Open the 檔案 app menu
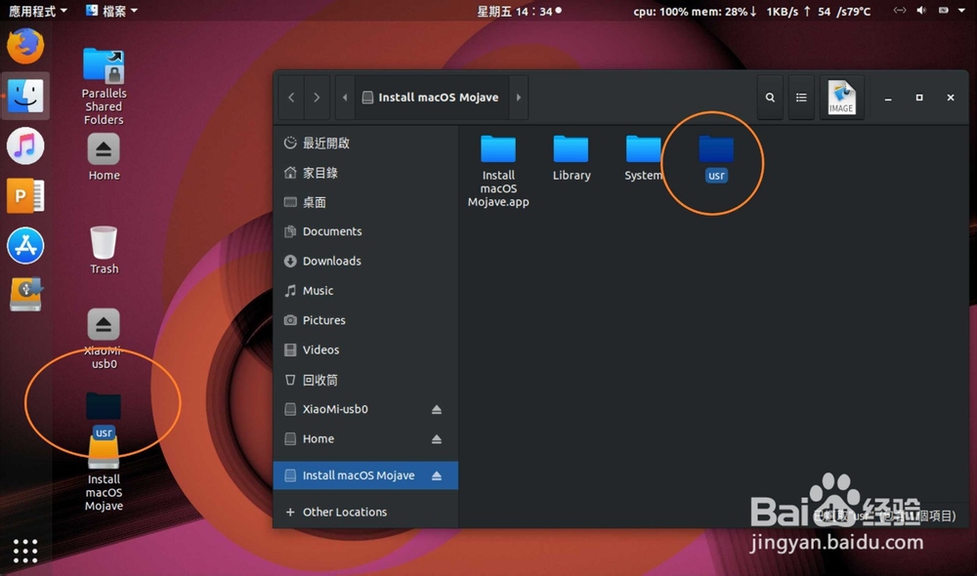Image resolution: width=977 pixels, height=576 pixels. point(111,11)
